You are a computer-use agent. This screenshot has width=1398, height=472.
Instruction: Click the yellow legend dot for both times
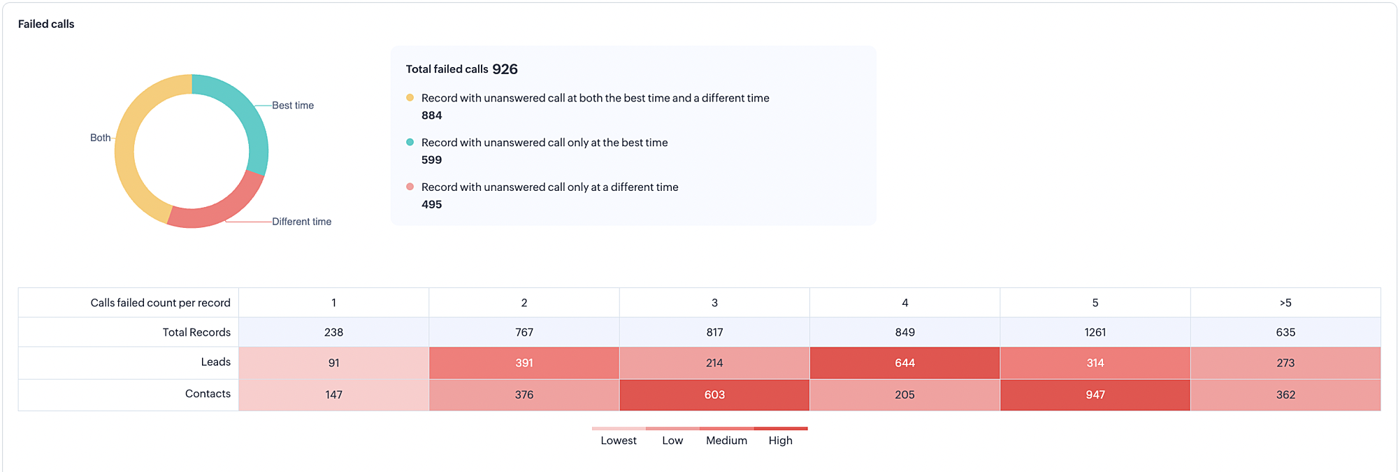(410, 98)
